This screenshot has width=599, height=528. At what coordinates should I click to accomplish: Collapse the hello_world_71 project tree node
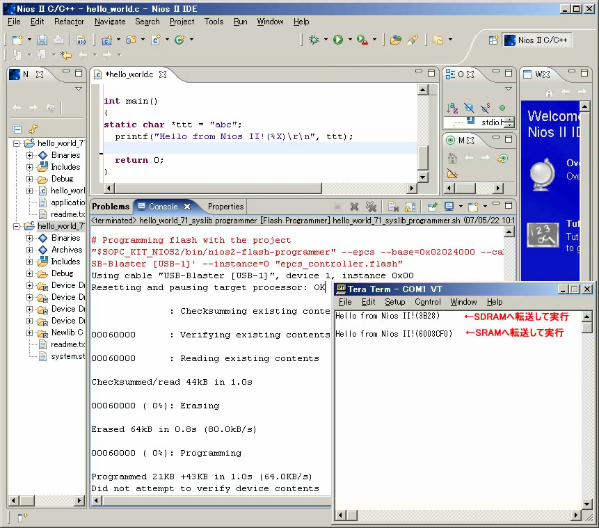tap(17, 143)
